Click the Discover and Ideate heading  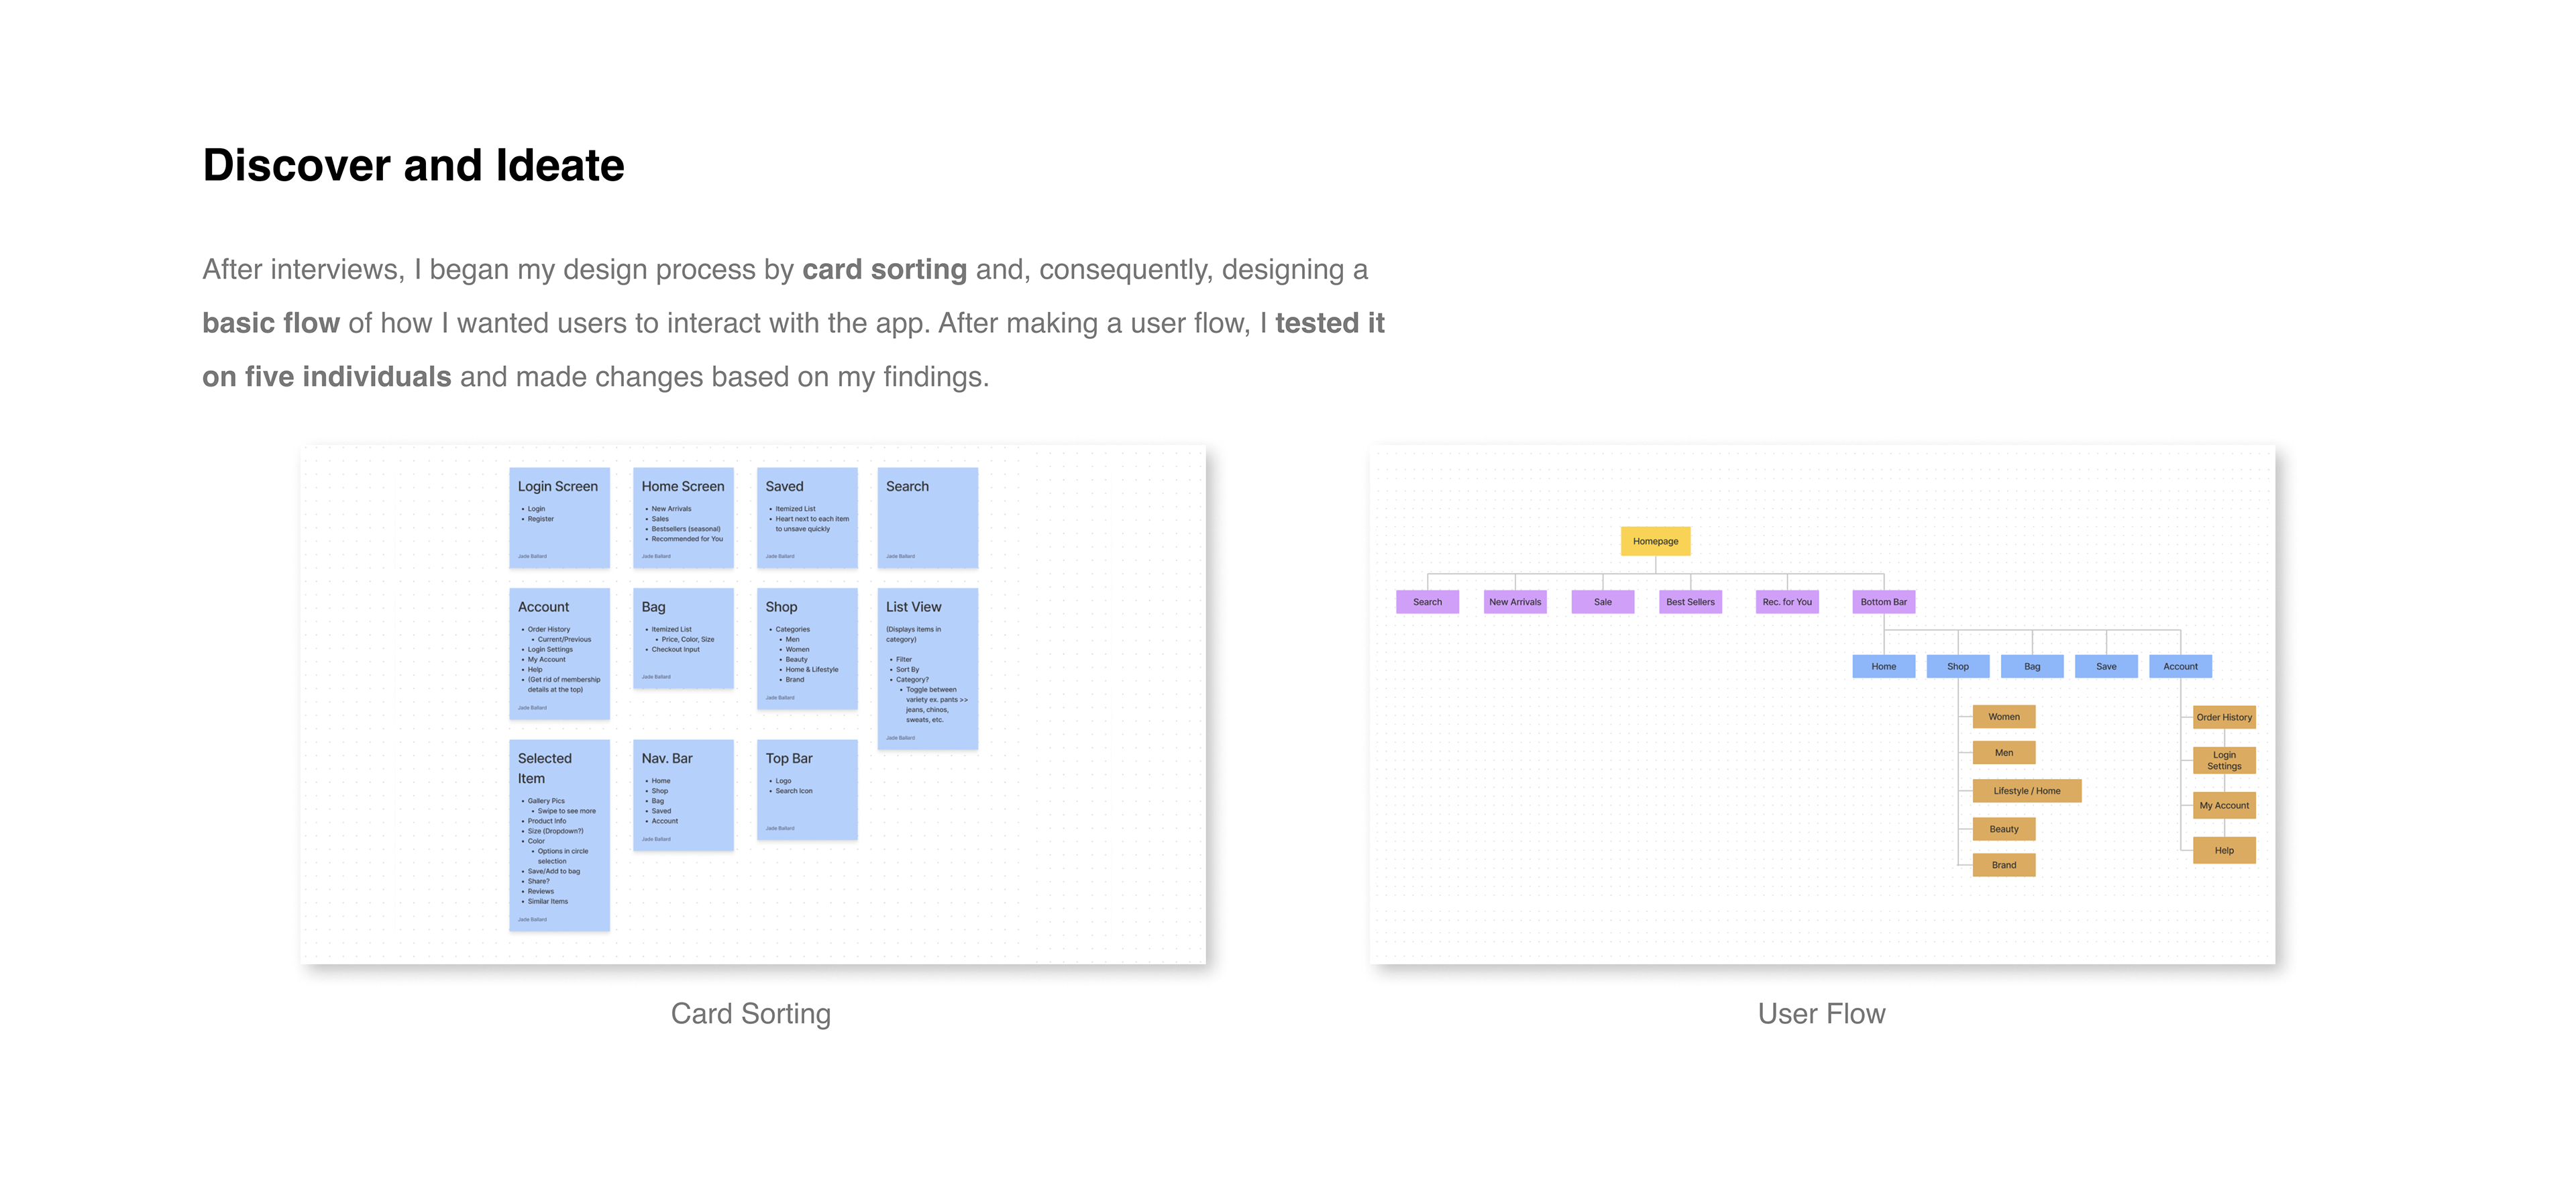413,165
